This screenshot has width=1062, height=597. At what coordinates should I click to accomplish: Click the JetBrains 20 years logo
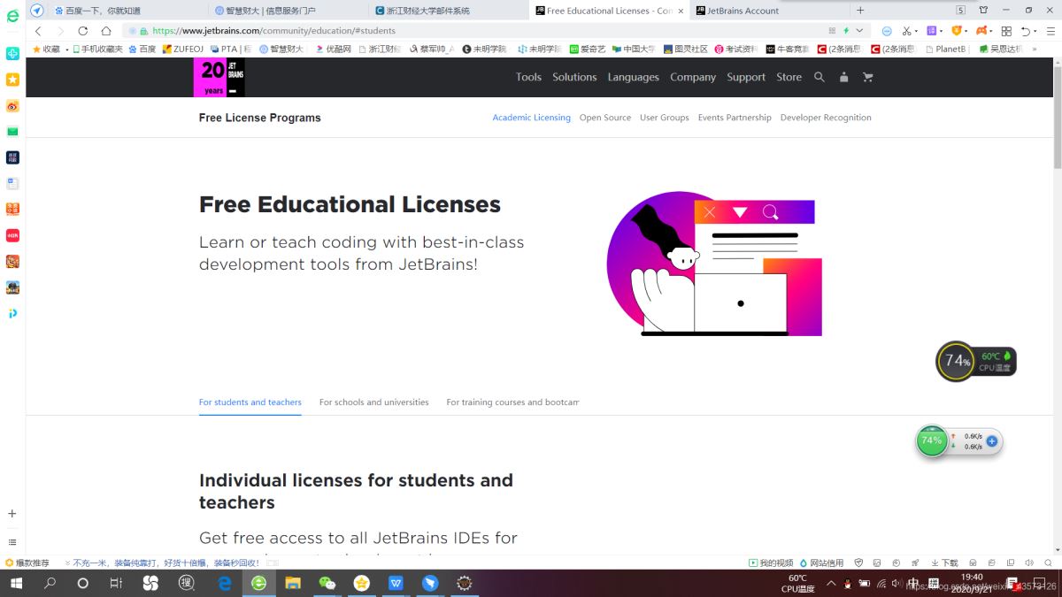(219, 78)
